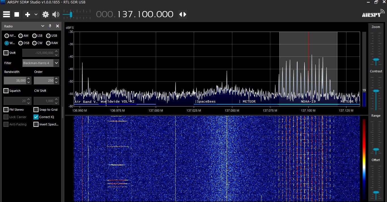The width and height of the screenshot is (387, 202).
Task: Adjust the Contrast slider
Action: pyautogui.click(x=376, y=91)
